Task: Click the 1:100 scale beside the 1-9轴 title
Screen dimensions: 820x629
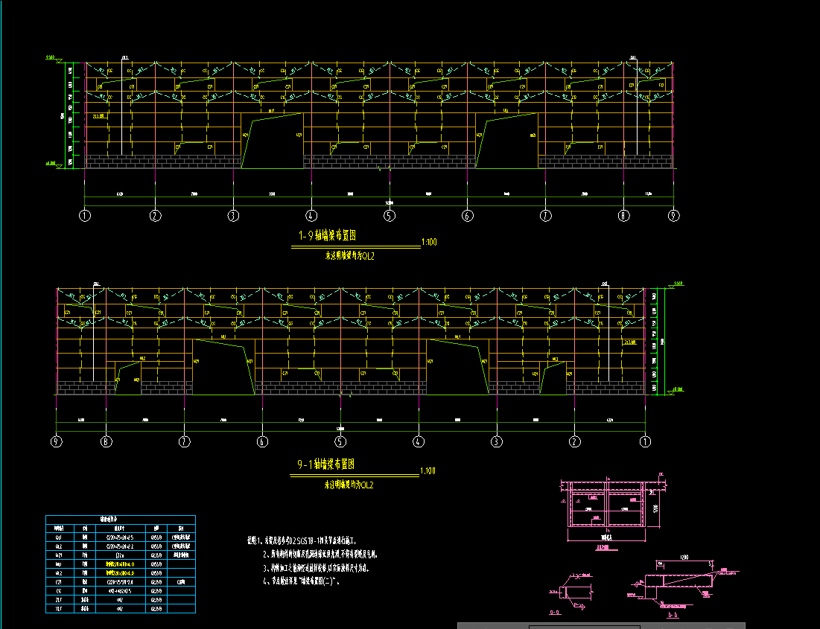Action: pos(429,242)
